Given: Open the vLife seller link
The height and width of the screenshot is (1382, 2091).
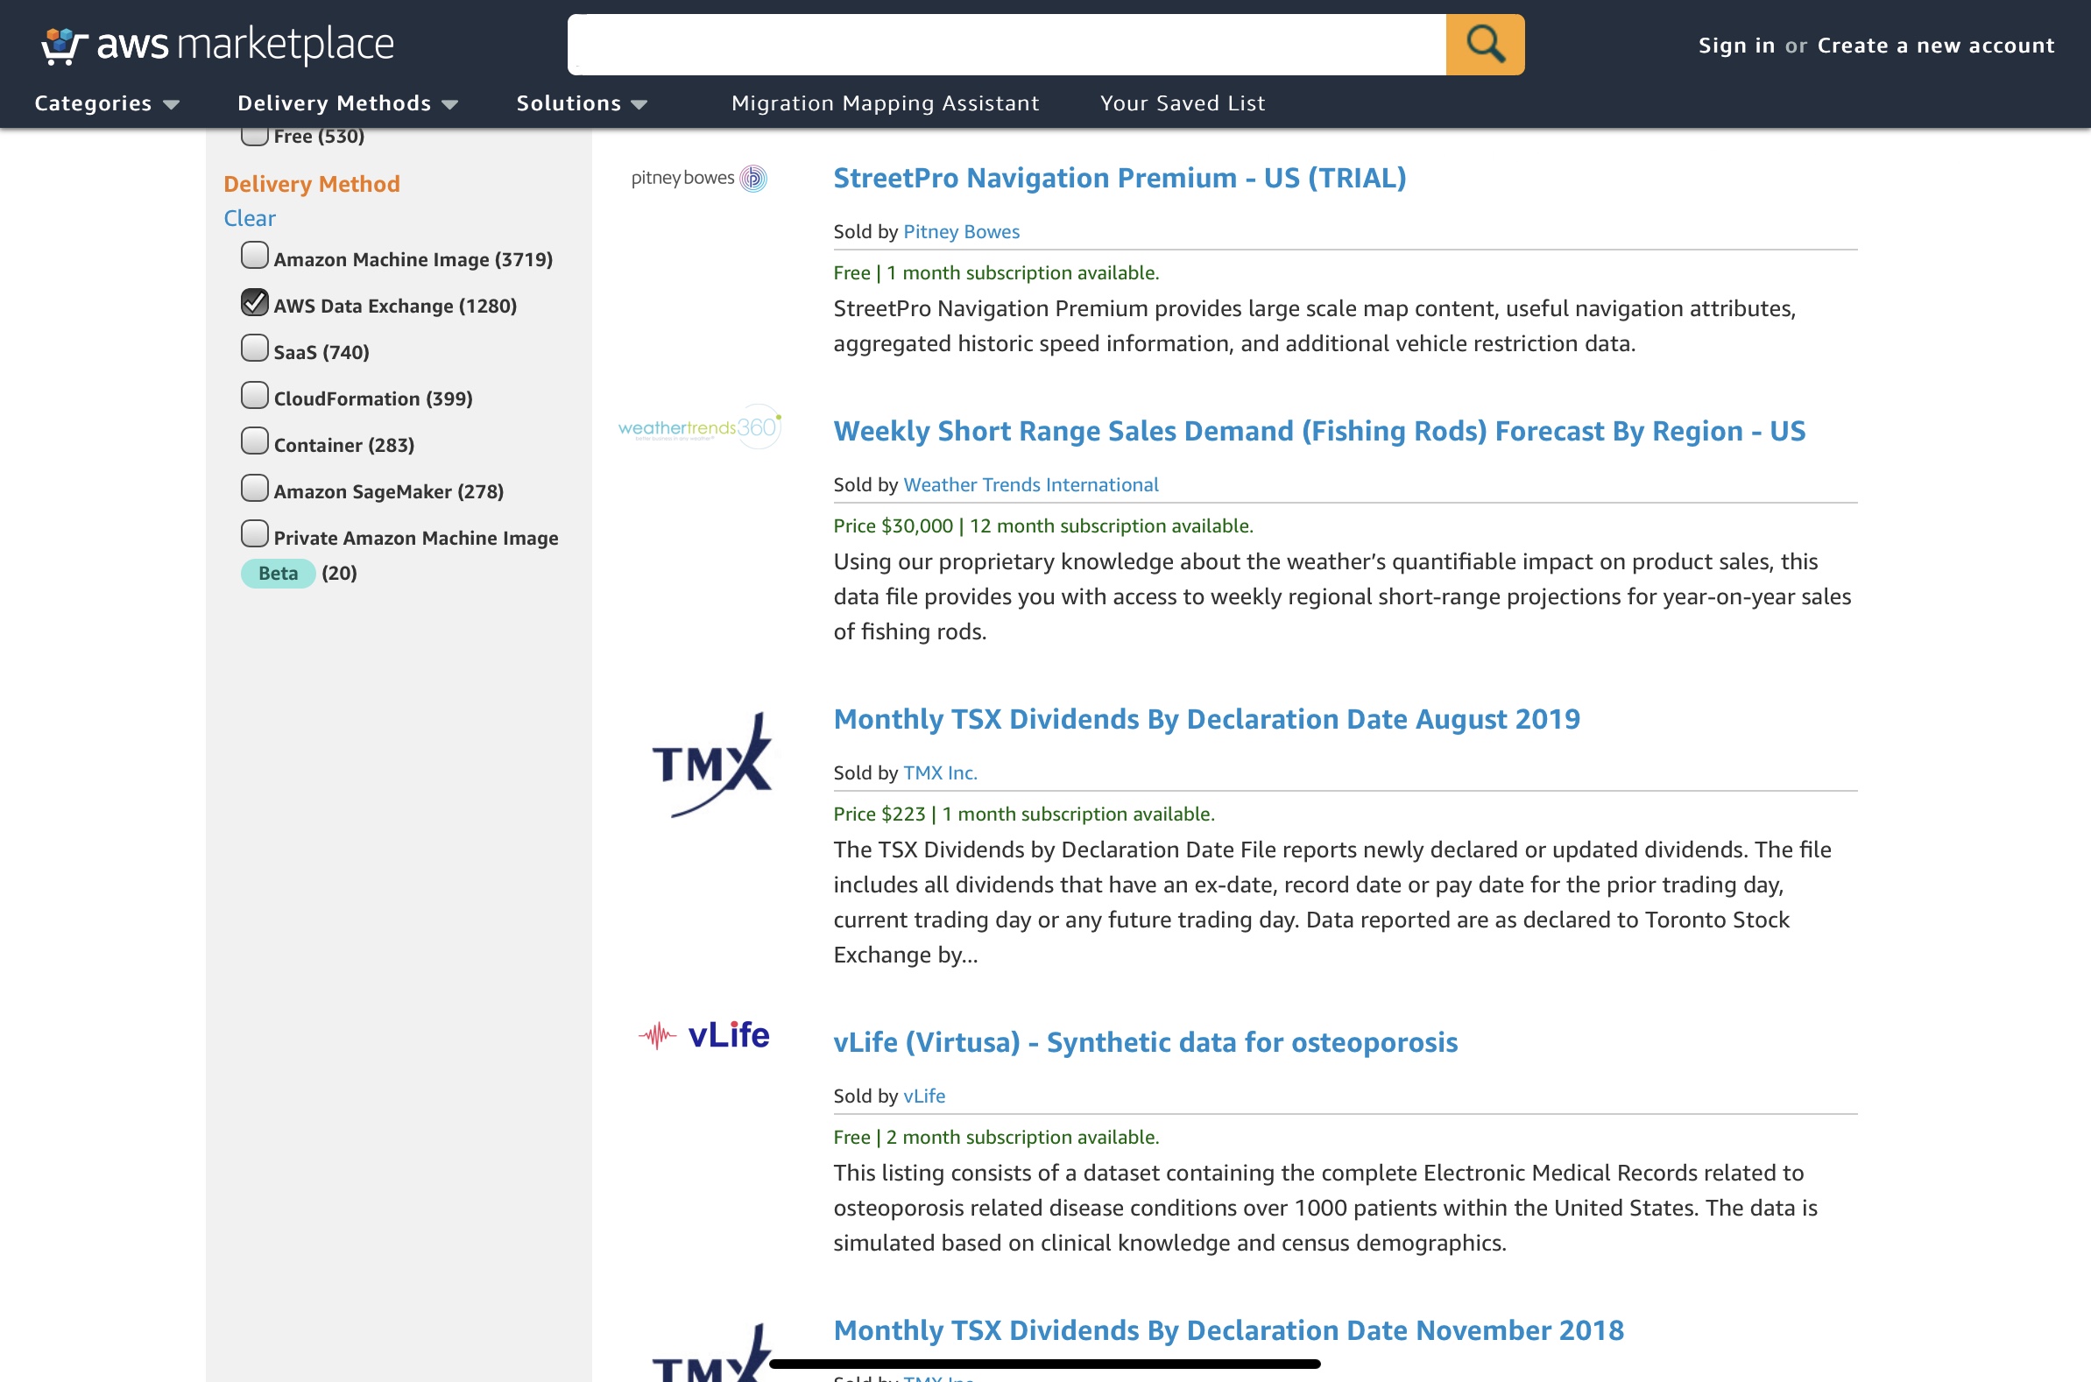Looking at the screenshot, I should tap(924, 1096).
